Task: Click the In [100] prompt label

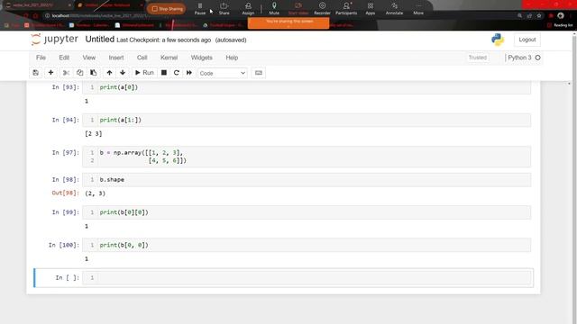Action: [64, 245]
